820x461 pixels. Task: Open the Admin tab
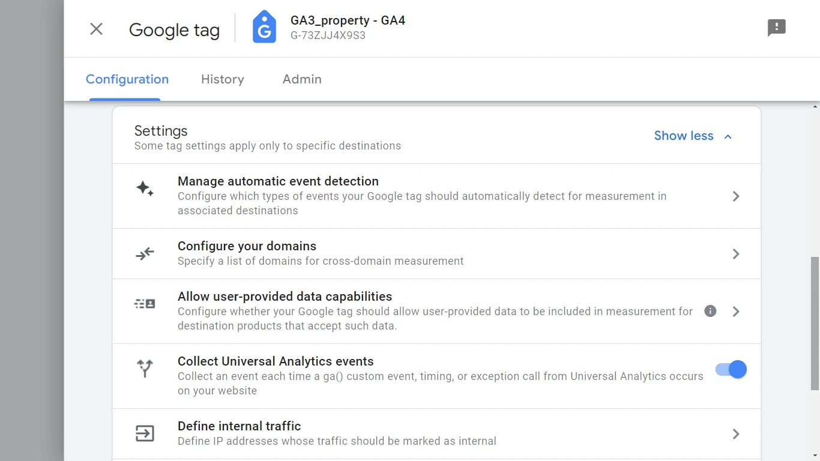[302, 79]
